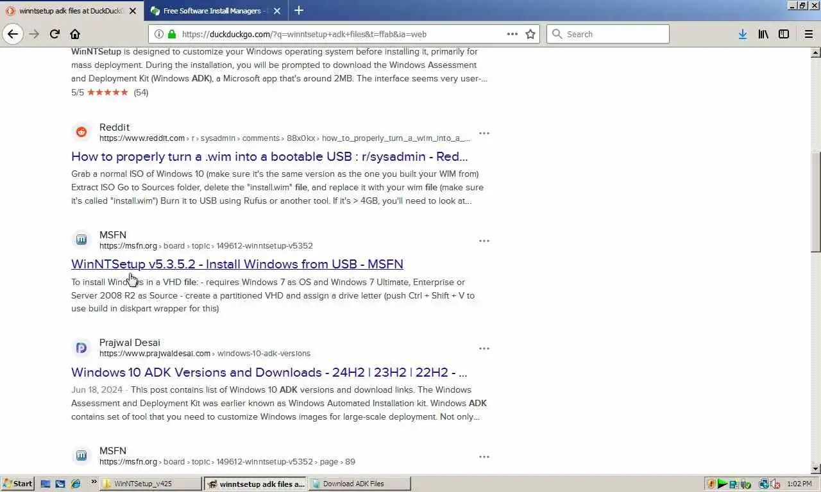Bookmark this page with the star icon
Viewport: 821px width, 492px height.
point(530,34)
